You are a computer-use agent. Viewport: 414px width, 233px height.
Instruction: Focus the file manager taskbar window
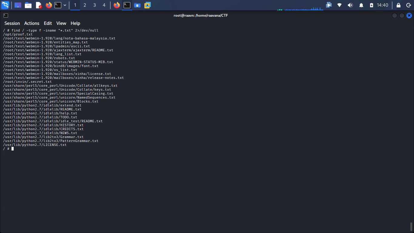[x=137, y=5]
